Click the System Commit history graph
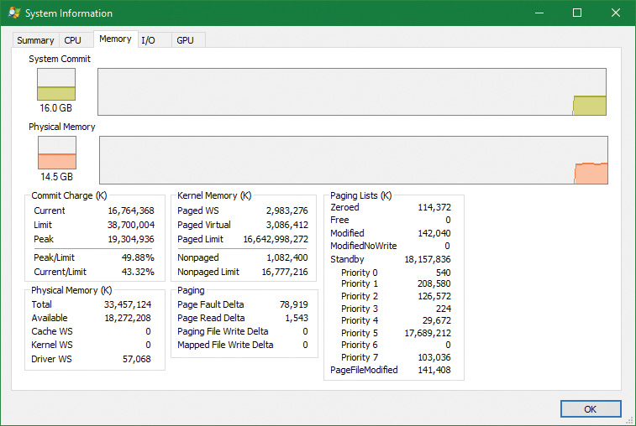Viewport: 636px width, 426px height. pyautogui.click(x=352, y=91)
